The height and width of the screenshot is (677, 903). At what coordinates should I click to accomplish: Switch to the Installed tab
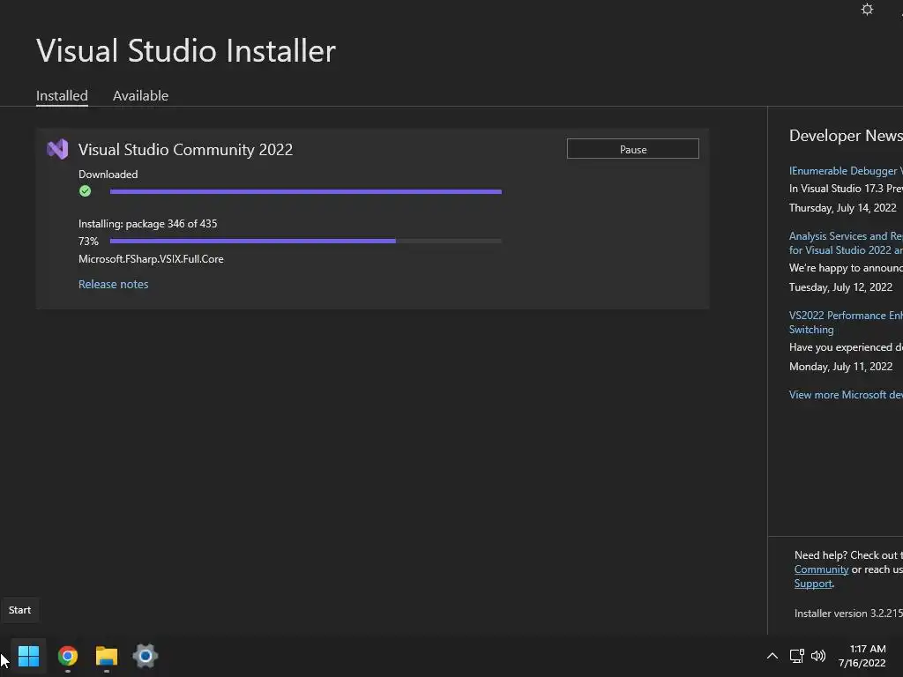point(62,95)
